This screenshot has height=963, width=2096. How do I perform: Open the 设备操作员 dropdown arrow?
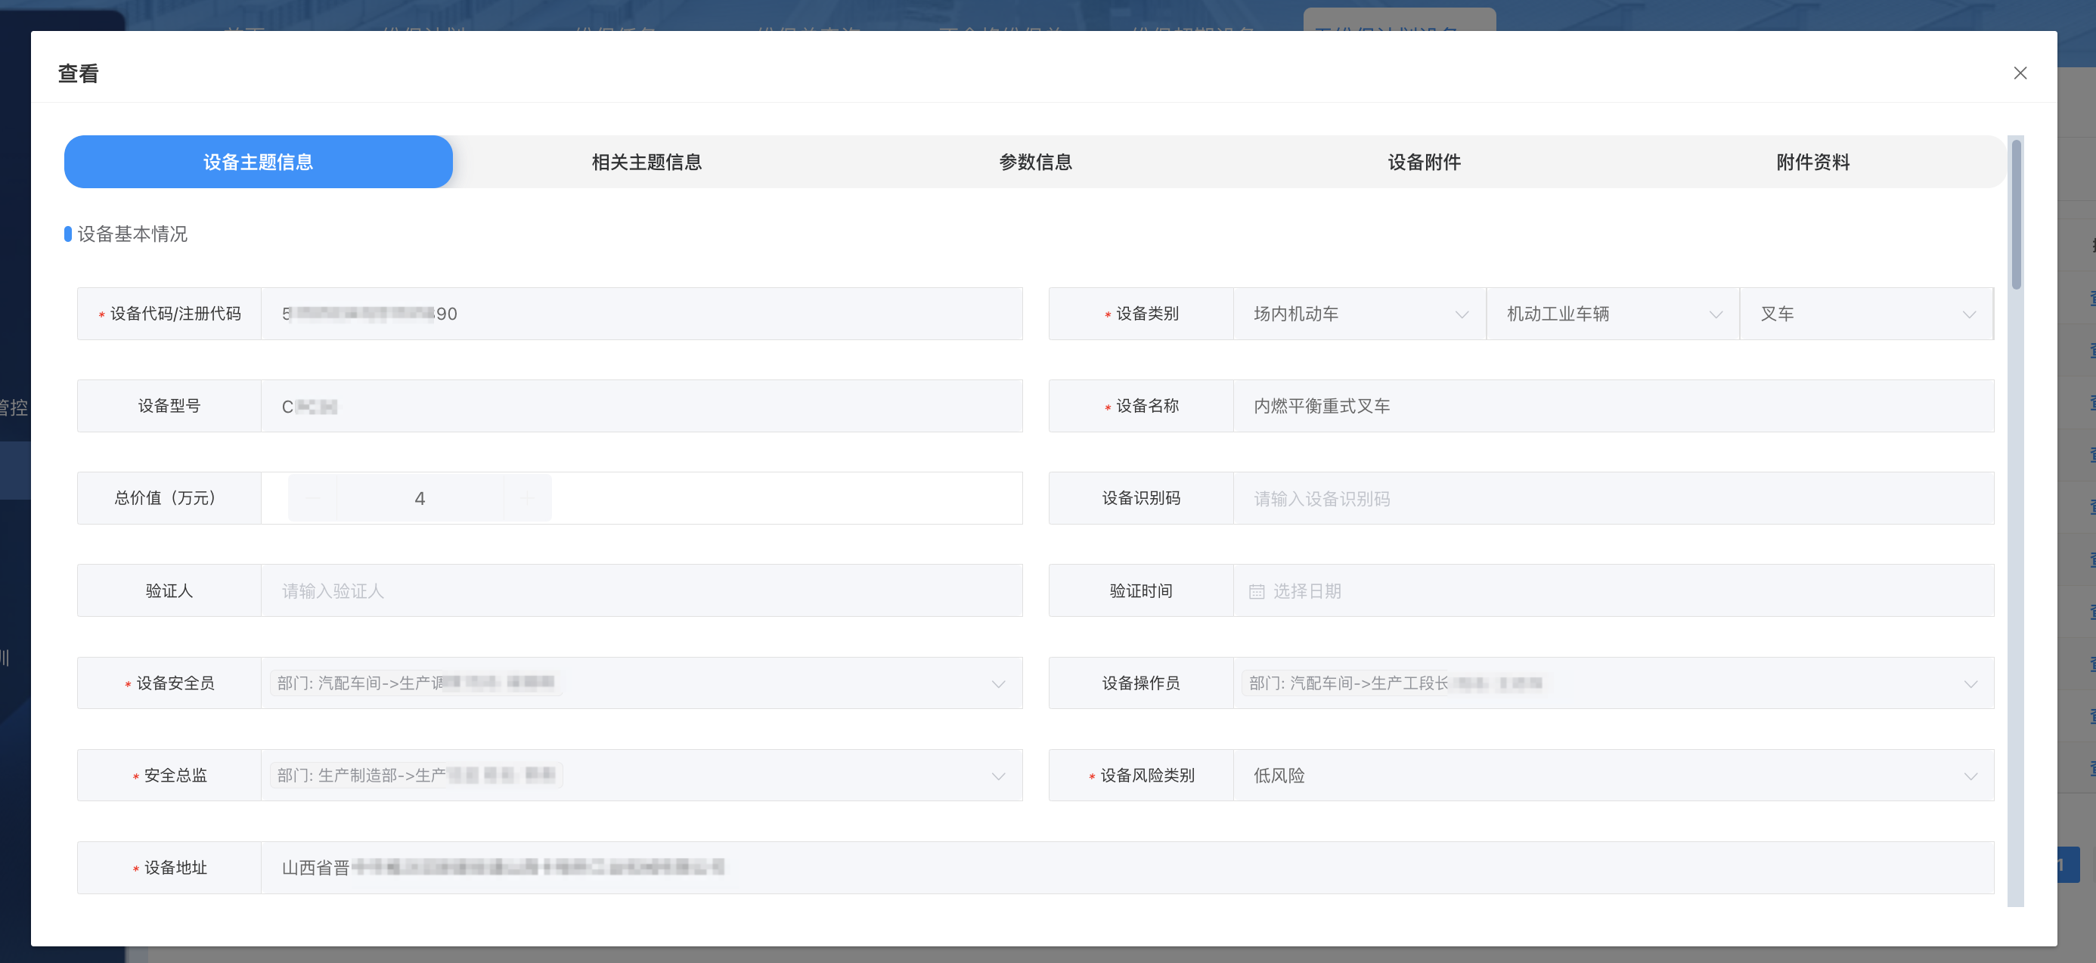point(1970,683)
